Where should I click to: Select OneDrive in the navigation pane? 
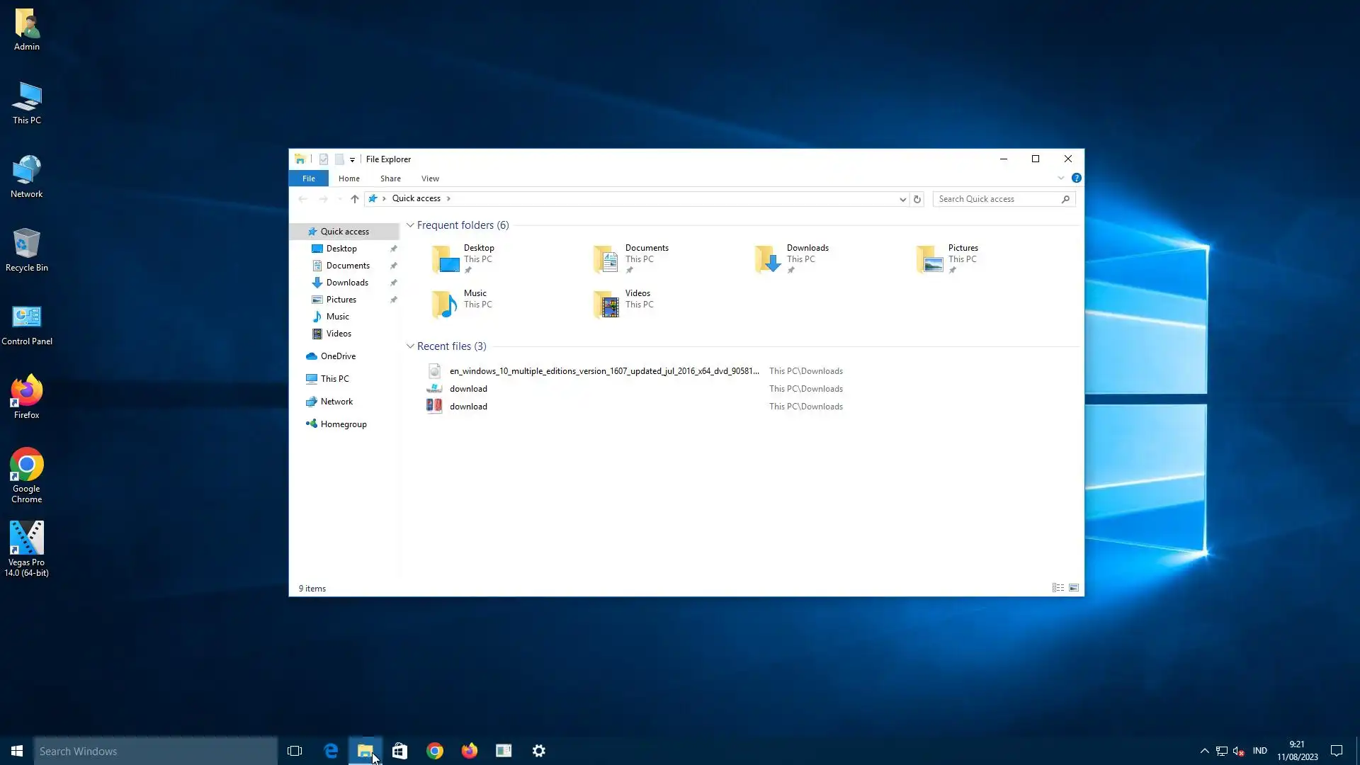(x=338, y=356)
